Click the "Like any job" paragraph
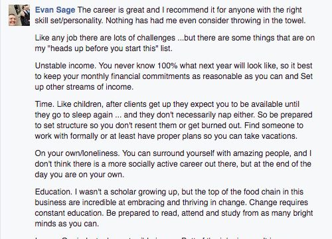Viewport: 332px width, 239px height. pyautogui.click(x=175, y=43)
